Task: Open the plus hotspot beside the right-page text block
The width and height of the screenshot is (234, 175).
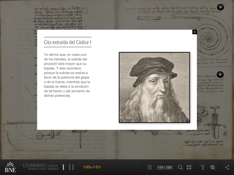Action: (x=220, y=74)
